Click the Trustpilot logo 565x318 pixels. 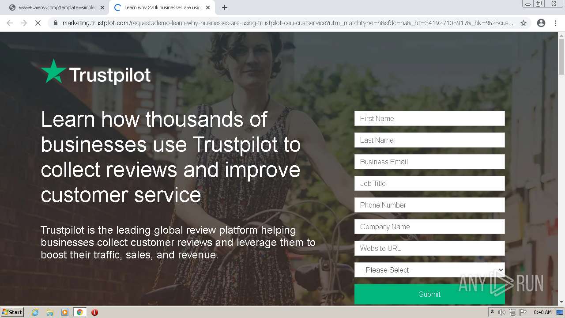tap(96, 72)
